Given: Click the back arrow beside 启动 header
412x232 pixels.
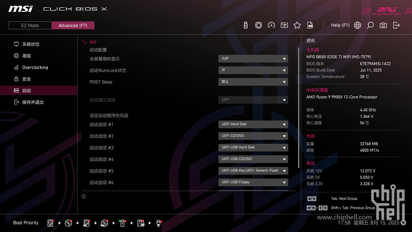Looking at the screenshot, I should [85, 42].
